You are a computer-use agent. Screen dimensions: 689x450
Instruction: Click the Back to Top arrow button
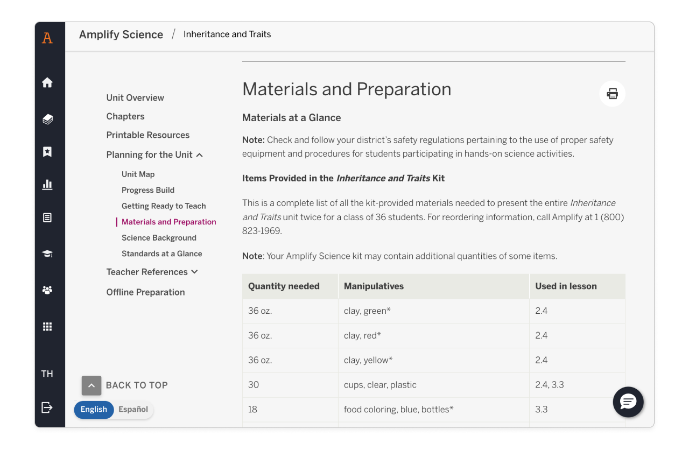(x=92, y=385)
